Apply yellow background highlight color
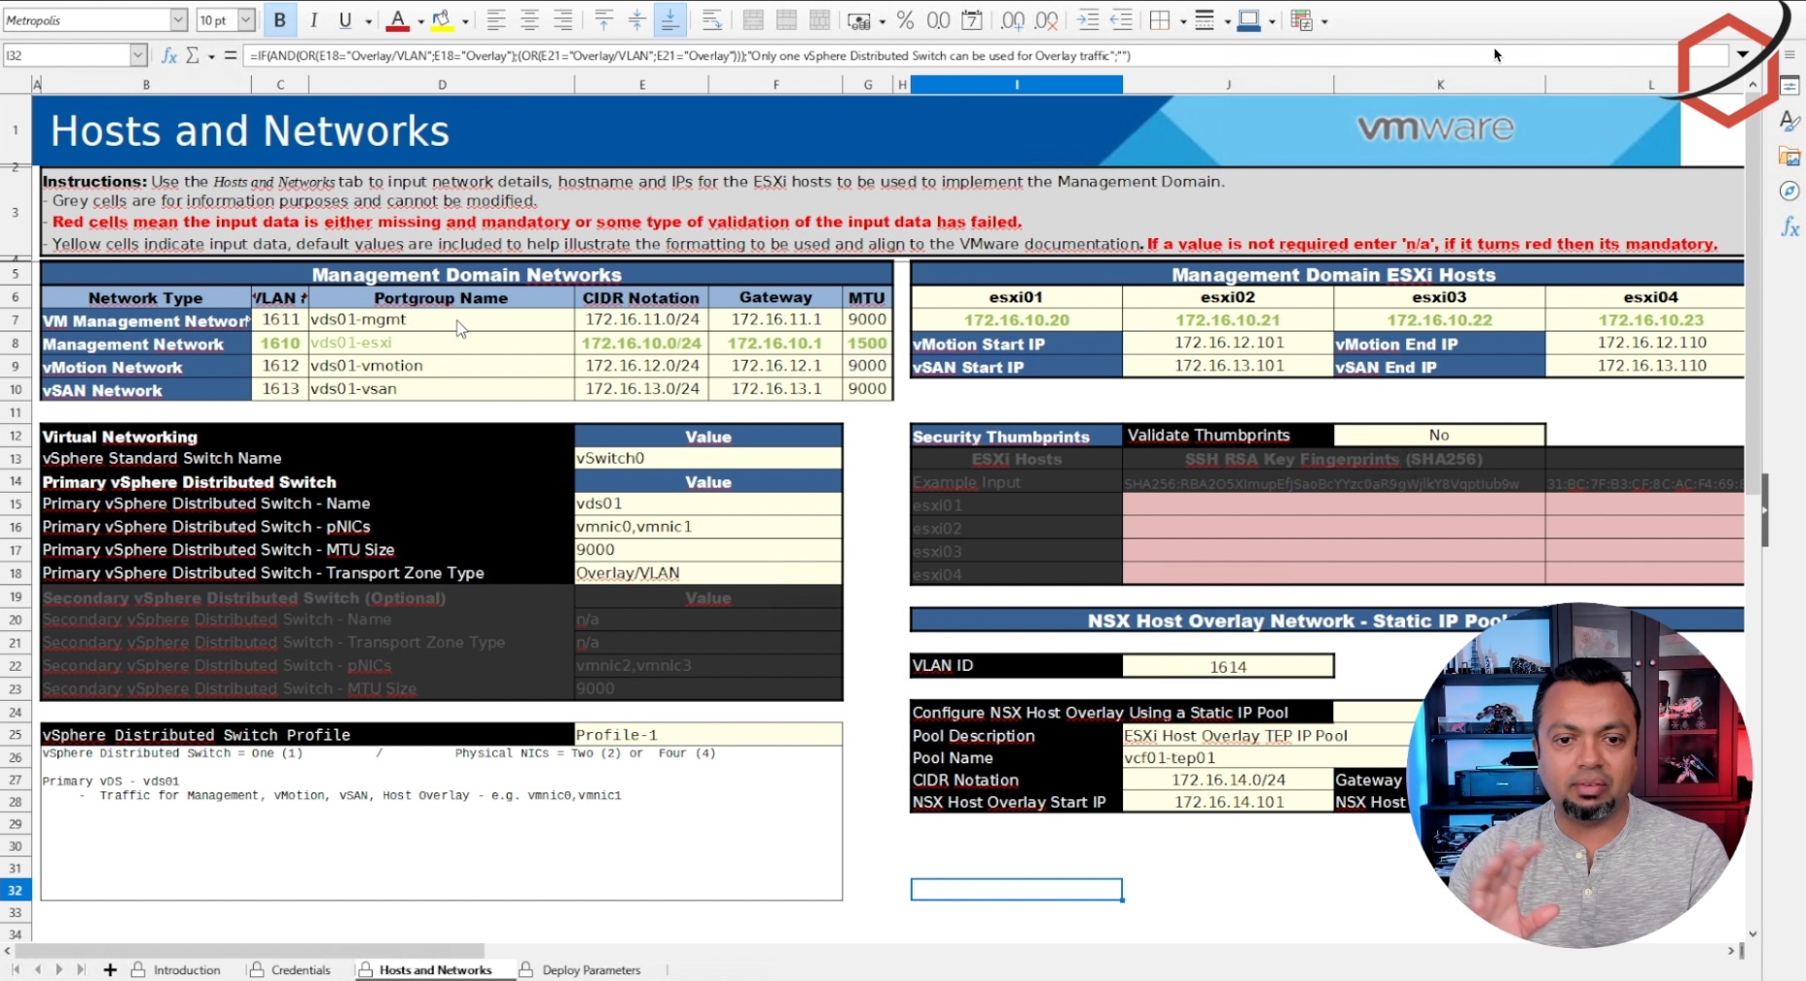Screen dimensions: 1806x981 442,20
